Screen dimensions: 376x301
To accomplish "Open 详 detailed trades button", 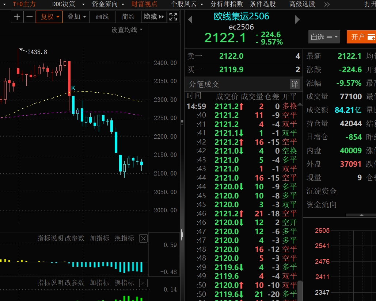I will 295,84.
